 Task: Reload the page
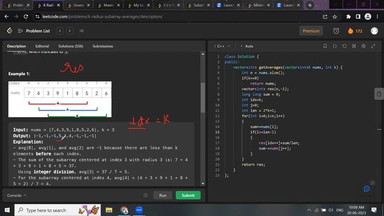[26, 16]
